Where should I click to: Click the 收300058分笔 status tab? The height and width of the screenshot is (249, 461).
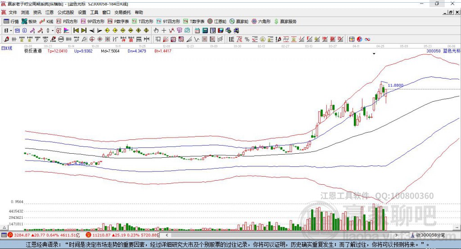click(428, 235)
